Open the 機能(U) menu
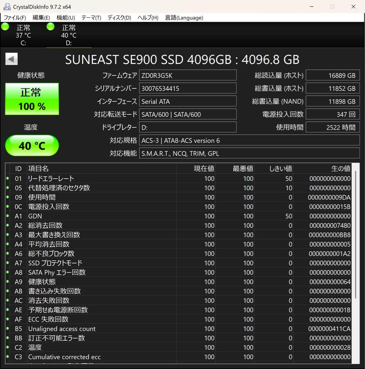Image resolution: width=365 pixels, height=369 pixels. click(x=66, y=18)
